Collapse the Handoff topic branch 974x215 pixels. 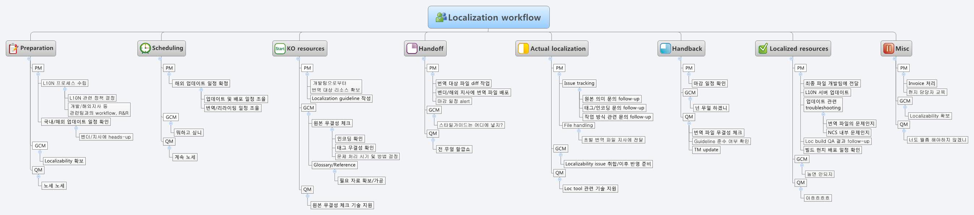pyautogui.click(x=424, y=59)
